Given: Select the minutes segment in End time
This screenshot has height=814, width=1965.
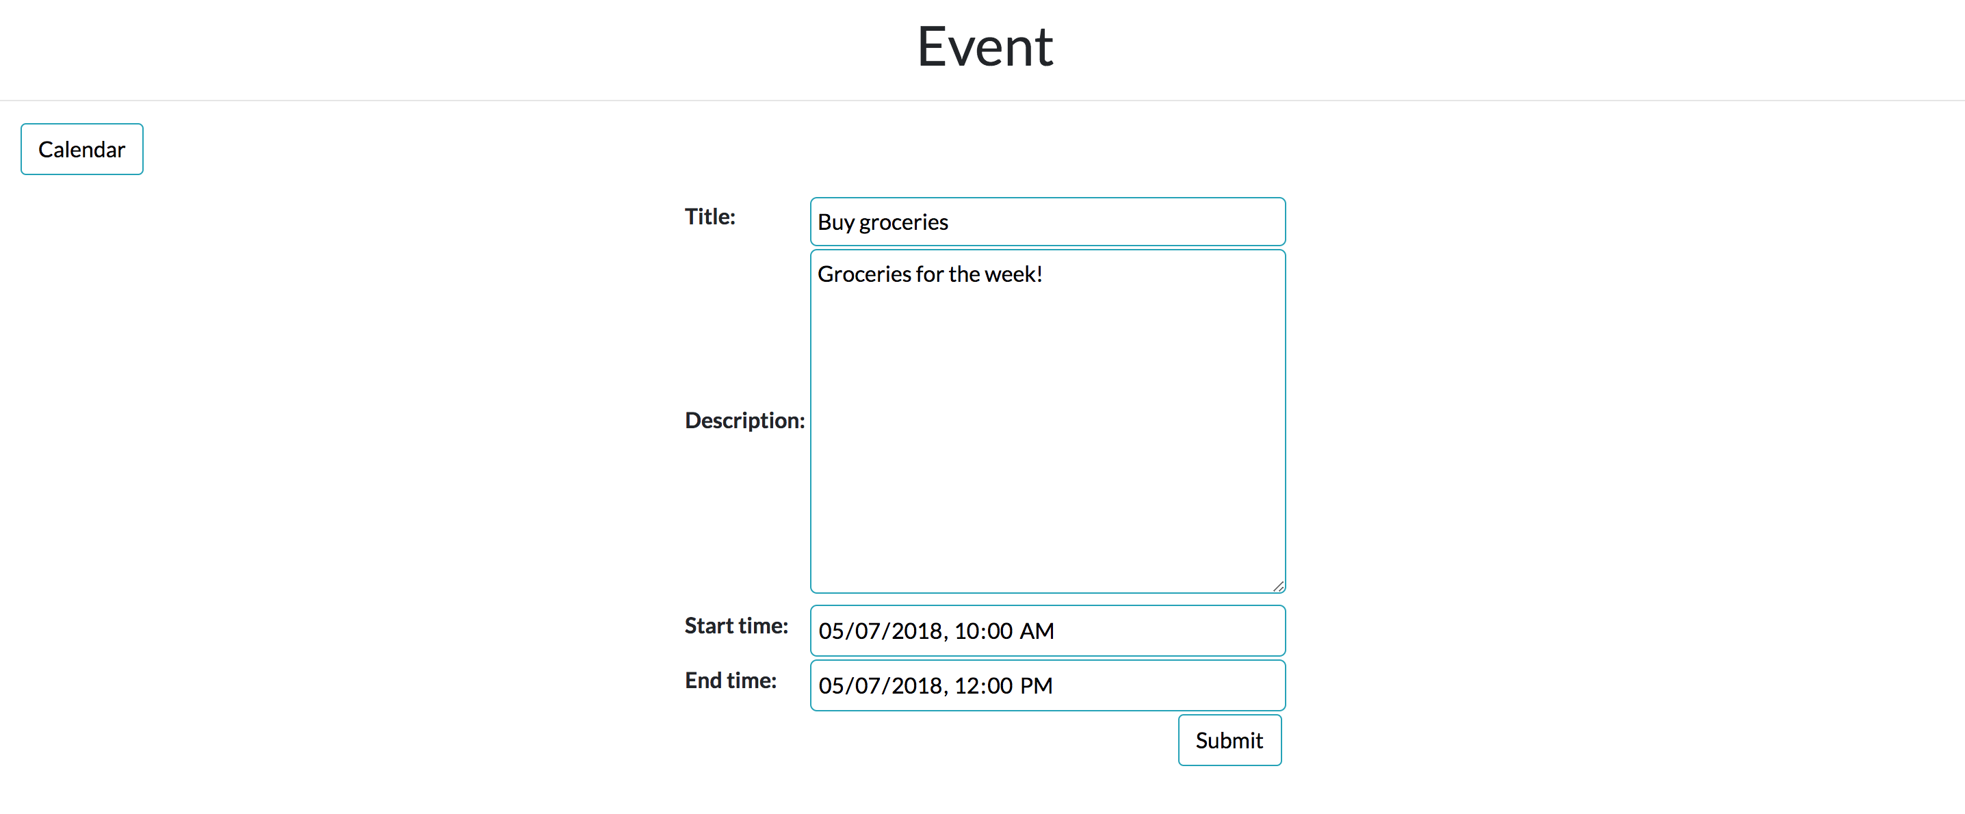Looking at the screenshot, I should [1000, 686].
